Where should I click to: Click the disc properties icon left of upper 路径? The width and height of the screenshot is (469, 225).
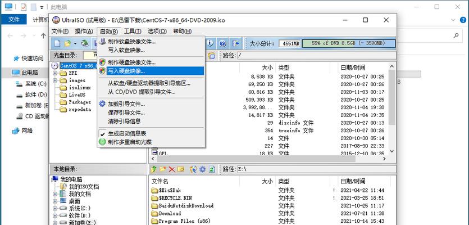coord(212,56)
